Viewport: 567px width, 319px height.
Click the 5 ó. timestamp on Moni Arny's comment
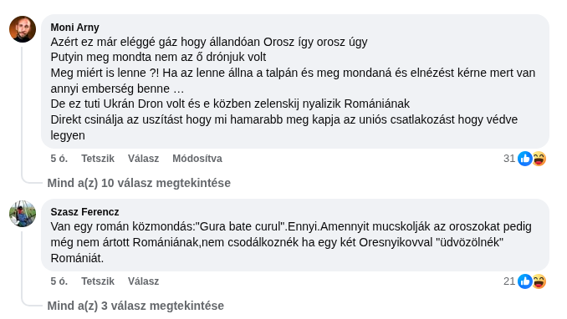pyautogui.click(x=59, y=159)
